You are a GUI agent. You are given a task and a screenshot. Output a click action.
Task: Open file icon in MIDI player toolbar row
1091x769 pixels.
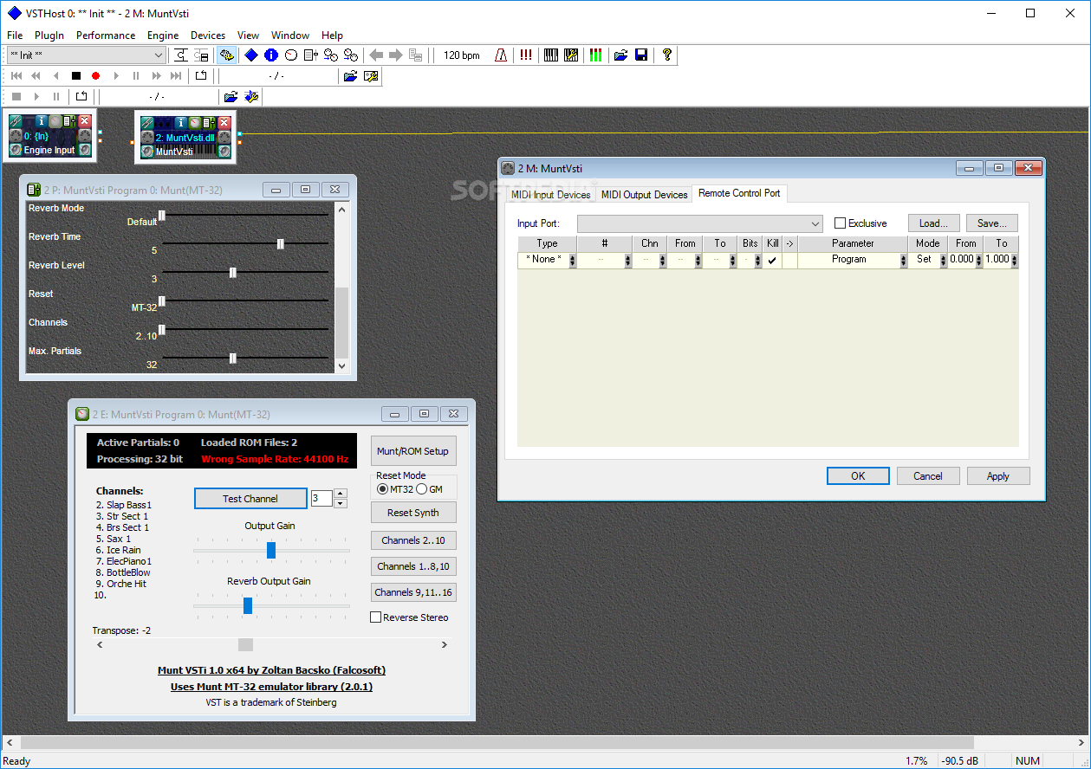(x=350, y=76)
